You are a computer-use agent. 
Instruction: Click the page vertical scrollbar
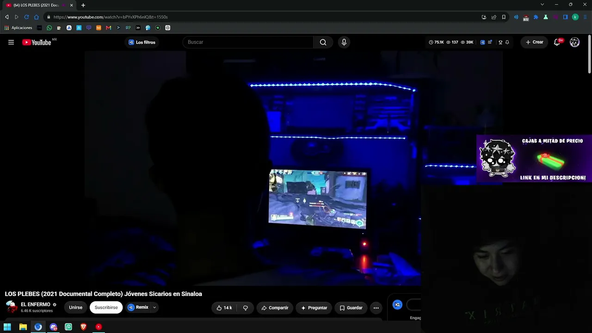(589, 53)
